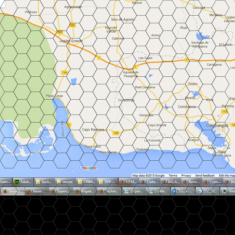Viewport: 235px width, 235px height.
Task: Click the Mordazo label
Action: coord(216,15)
